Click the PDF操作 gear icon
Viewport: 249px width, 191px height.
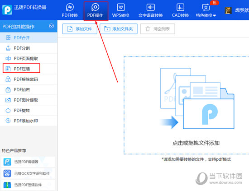coord(95,7)
